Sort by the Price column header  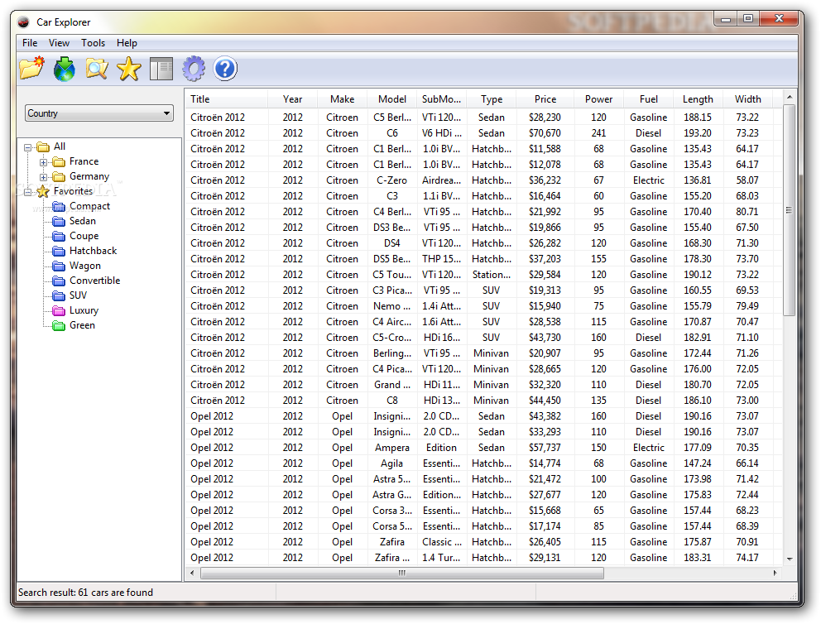(545, 99)
